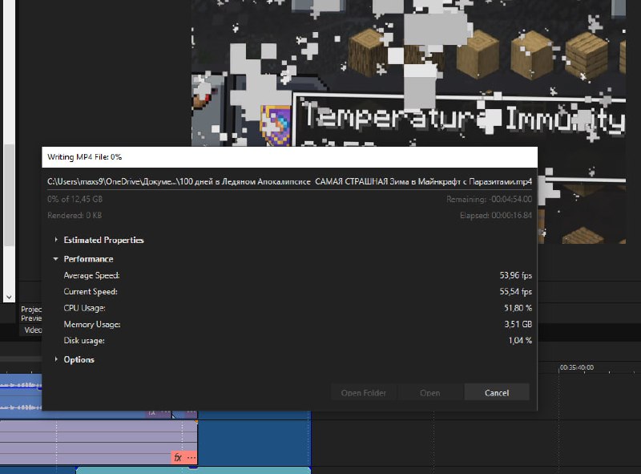Viewport: 641px width, 474px height.
Task: Click the small fx icon on the upper clip
Action: click(151, 413)
